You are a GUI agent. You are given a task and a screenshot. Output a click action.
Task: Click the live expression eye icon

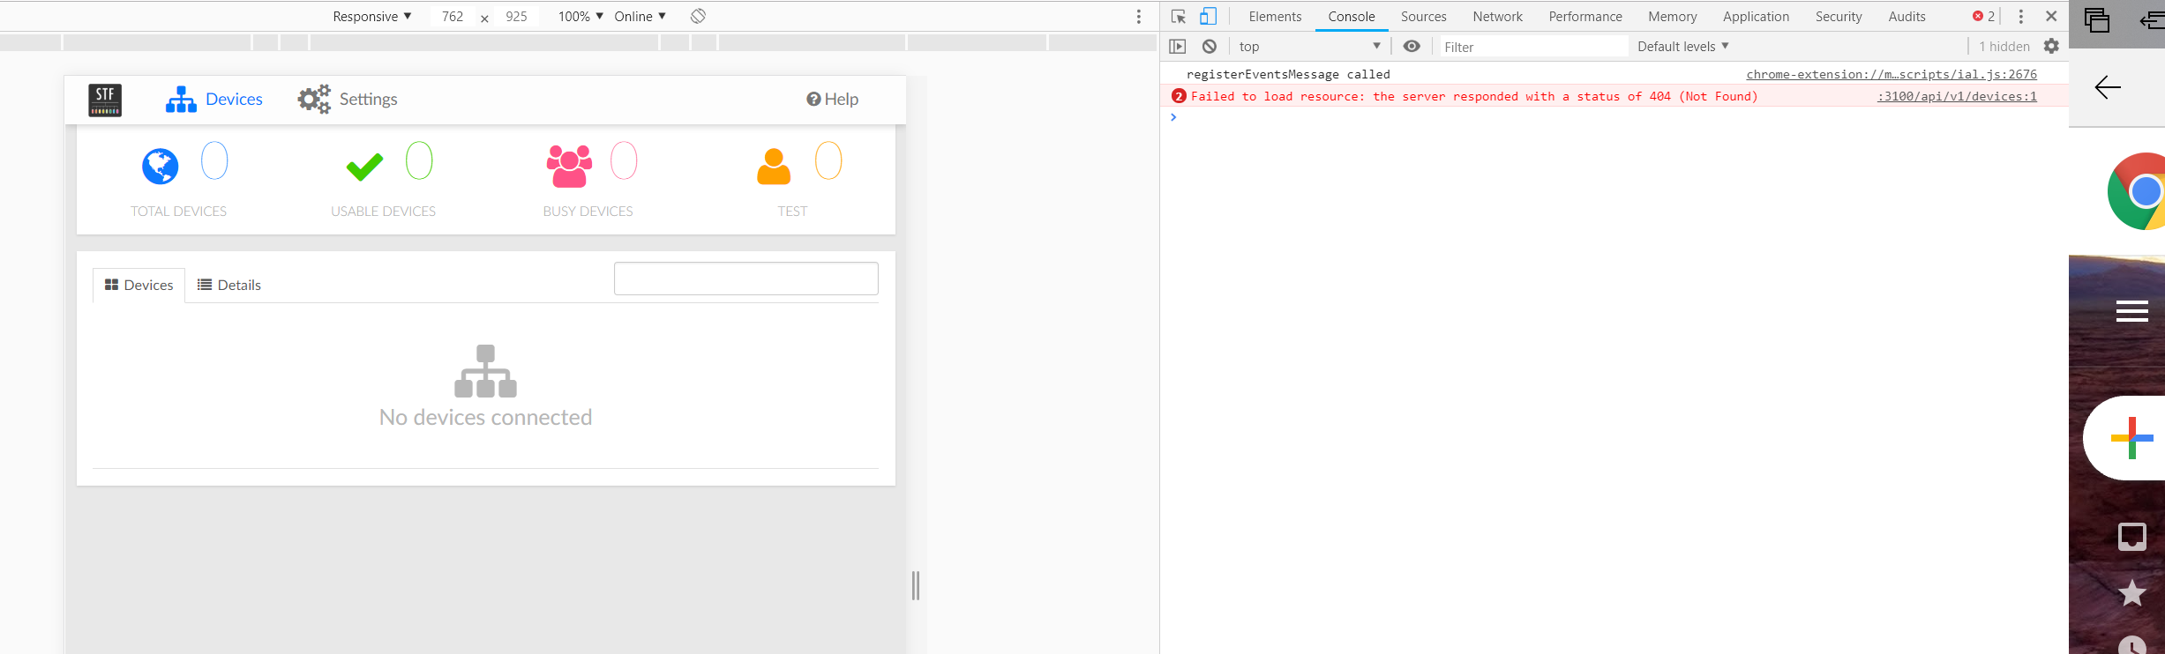1412,47
